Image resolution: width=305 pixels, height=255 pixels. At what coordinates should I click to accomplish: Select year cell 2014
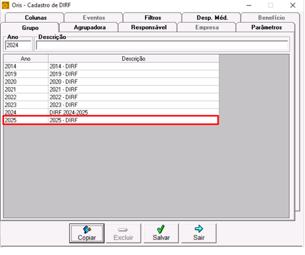[x=26, y=67]
